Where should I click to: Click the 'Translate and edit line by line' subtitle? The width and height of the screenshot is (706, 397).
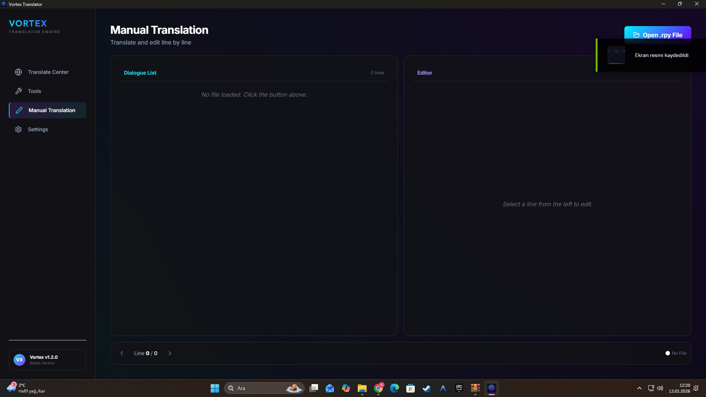151,42
